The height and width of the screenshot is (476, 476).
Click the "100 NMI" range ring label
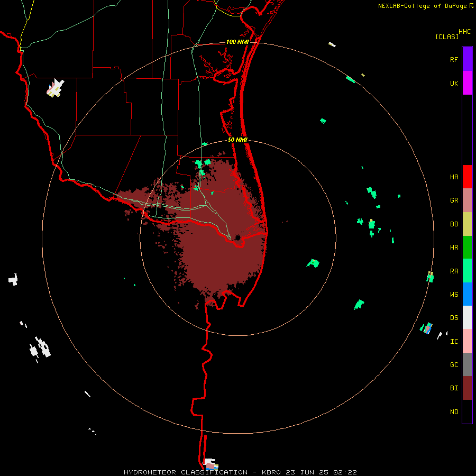(x=237, y=42)
